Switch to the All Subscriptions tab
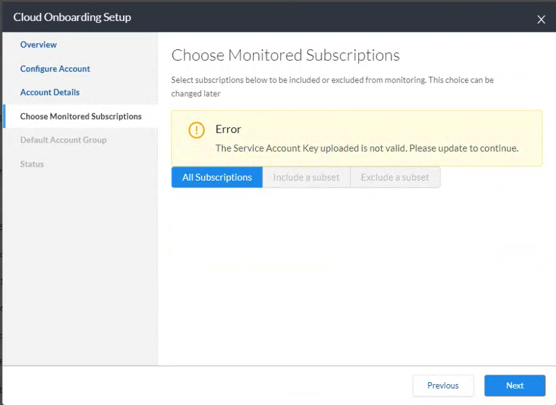556x405 pixels. [216, 177]
